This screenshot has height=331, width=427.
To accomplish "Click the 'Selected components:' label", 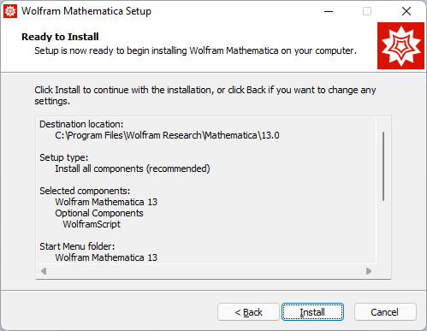I will [85, 191].
